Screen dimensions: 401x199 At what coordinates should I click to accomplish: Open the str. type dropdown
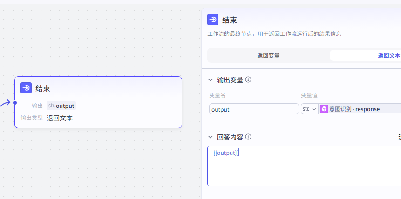310,109
